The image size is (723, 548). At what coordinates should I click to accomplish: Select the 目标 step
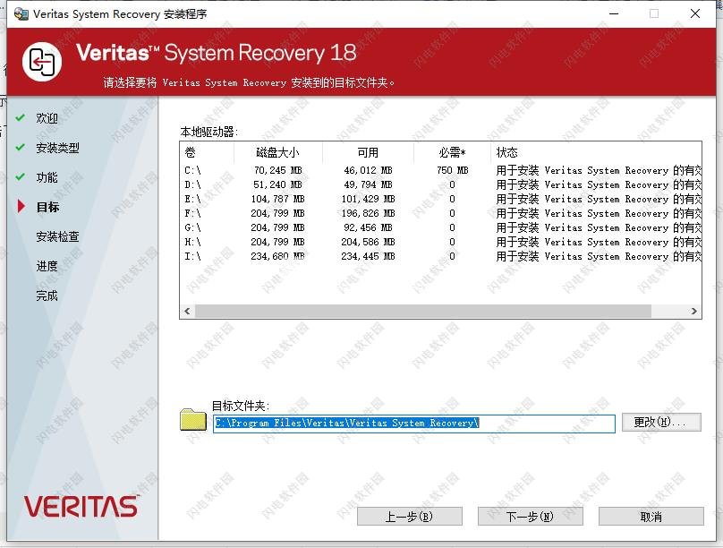pos(48,207)
